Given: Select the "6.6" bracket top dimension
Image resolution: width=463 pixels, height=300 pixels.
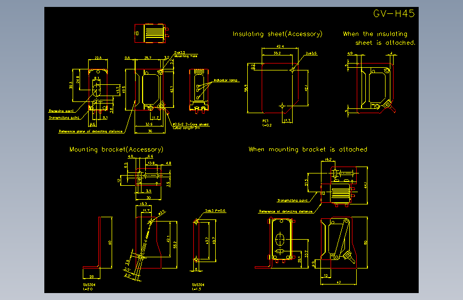Looking at the screenshot, I should (x=150, y=156).
